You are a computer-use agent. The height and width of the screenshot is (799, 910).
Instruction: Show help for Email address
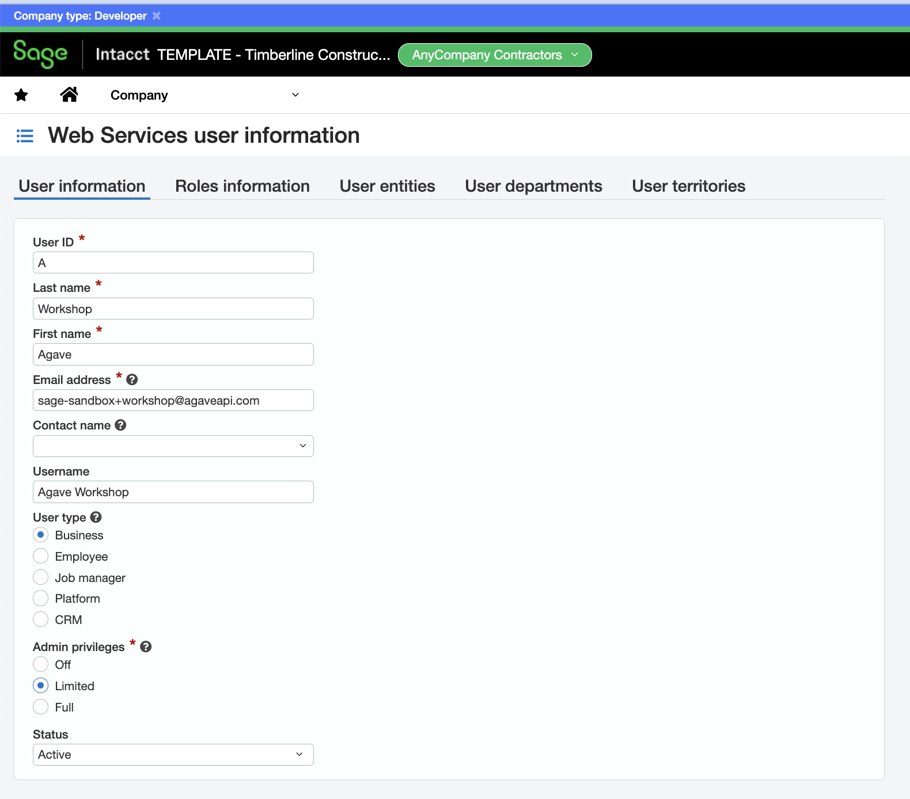pyautogui.click(x=132, y=379)
